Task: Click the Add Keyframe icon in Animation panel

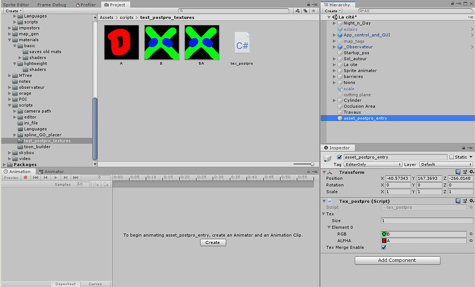Action: (96, 184)
